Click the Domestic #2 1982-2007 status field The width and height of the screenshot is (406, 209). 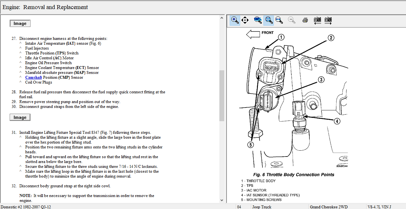coord(26,207)
